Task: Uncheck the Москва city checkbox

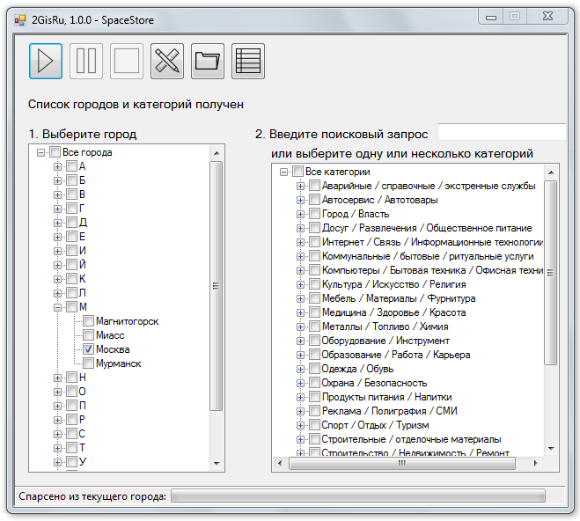Action: pyautogui.click(x=88, y=349)
